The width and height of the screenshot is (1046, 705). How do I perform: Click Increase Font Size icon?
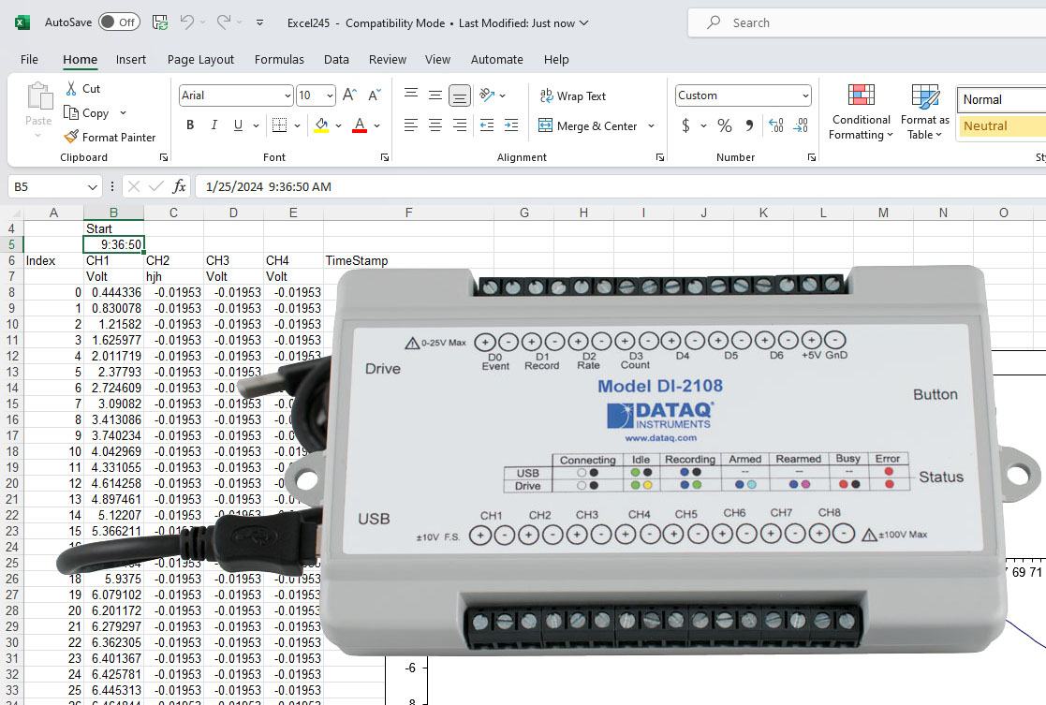tap(349, 95)
